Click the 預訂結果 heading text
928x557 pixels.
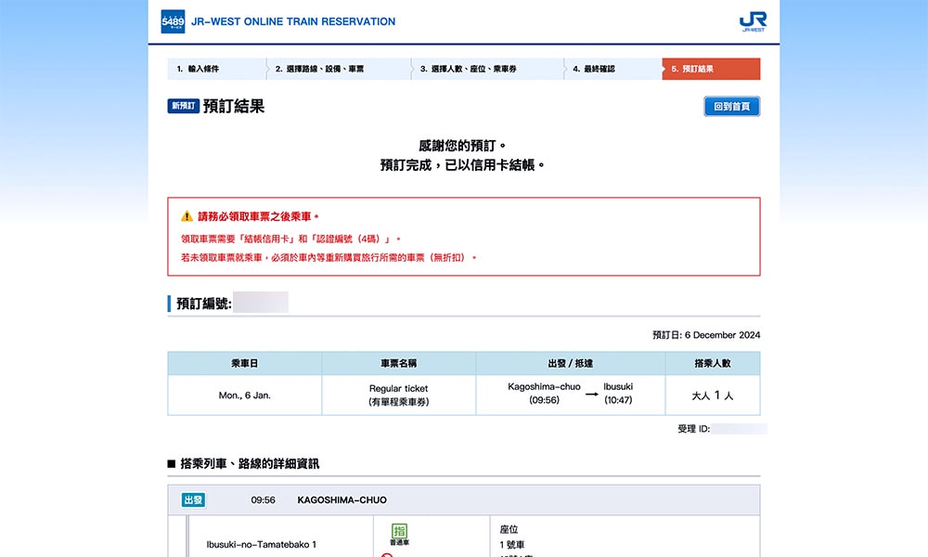point(234,106)
